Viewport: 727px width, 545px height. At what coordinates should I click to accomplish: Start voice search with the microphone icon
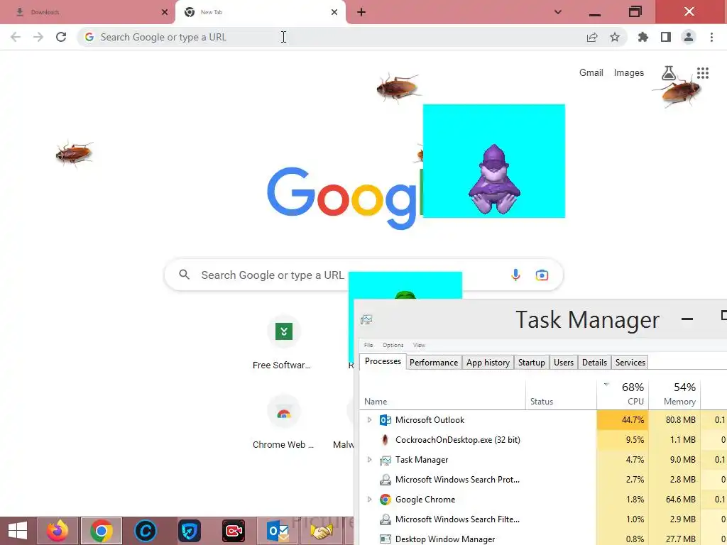(515, 275)
